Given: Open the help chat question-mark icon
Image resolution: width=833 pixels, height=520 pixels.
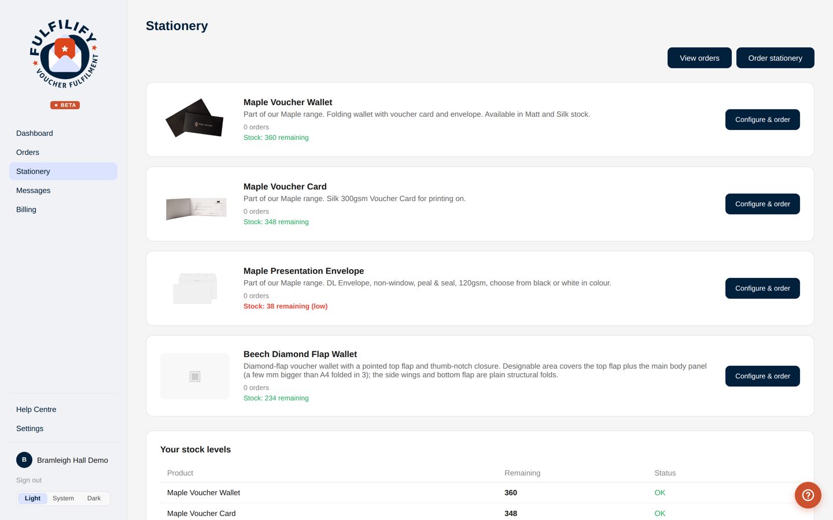Looking at the screenshot, I should (x=808, y=495).
